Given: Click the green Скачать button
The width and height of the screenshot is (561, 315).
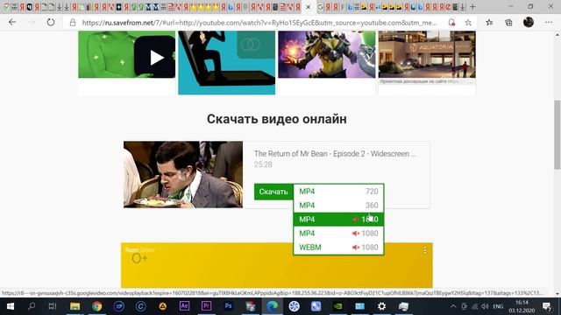Looking at the screenshot, I should click(x=273, y=192).
